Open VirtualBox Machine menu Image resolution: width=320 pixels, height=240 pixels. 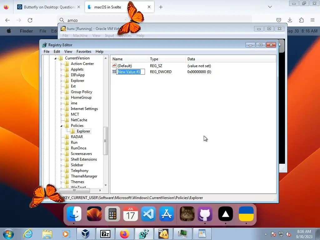[x=80, y=36]
